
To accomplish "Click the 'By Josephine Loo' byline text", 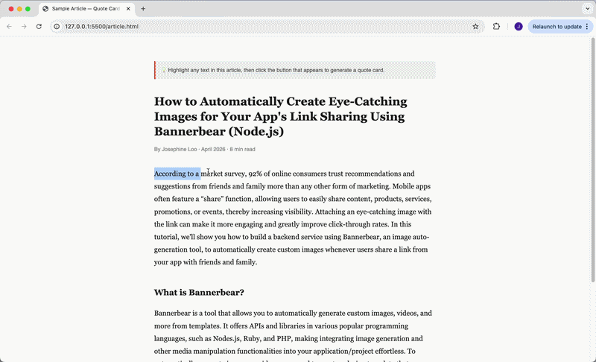I will pos(175,149).
